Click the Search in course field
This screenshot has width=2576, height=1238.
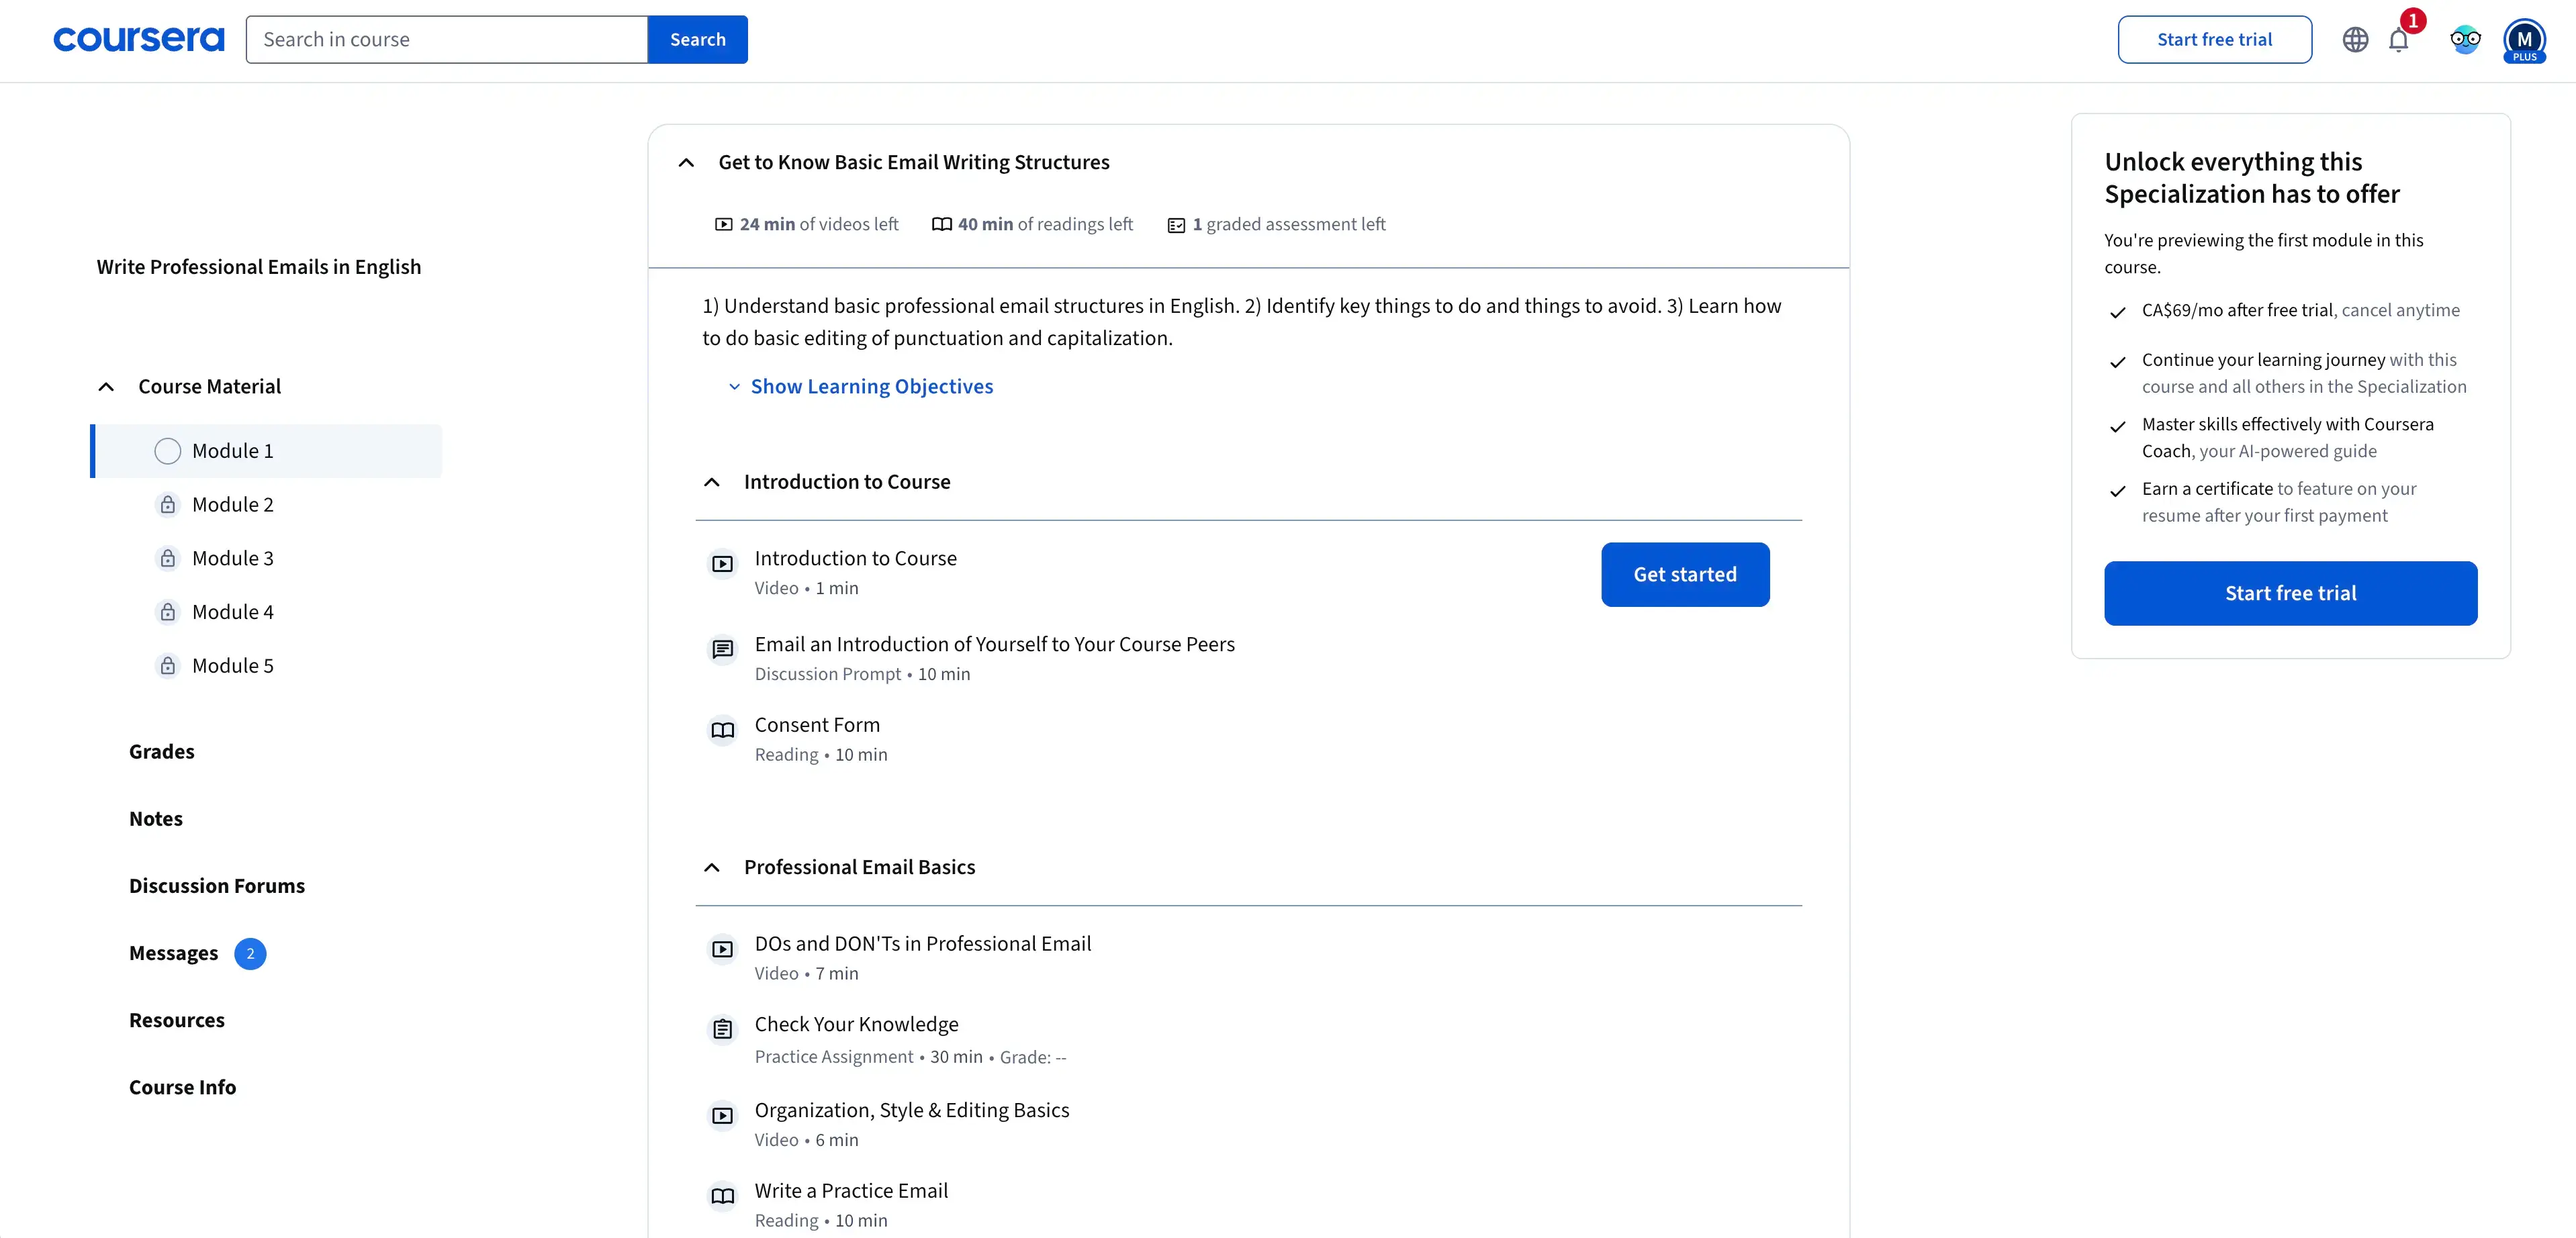click(x=446, y=40)
